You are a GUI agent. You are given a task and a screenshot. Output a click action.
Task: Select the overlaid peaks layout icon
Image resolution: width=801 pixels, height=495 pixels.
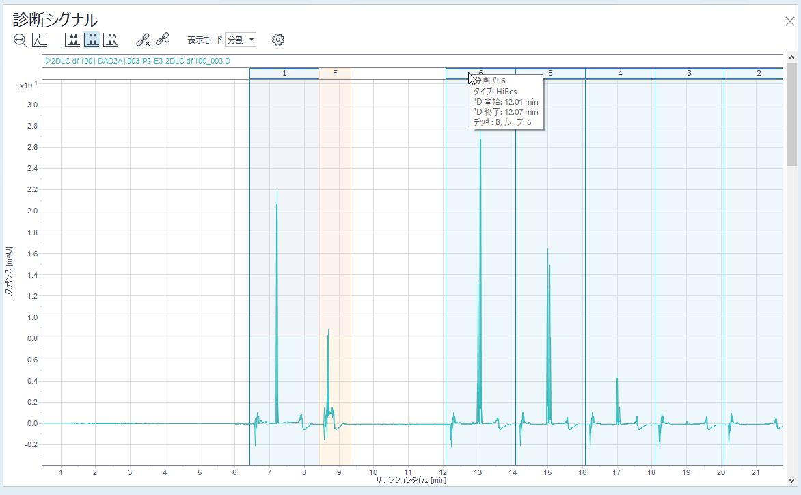[111, 40]
